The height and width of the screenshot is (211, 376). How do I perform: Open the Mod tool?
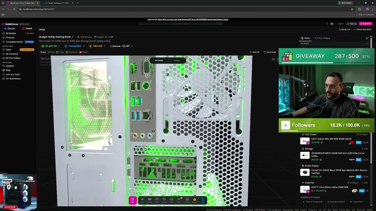(x=172, y=200)
